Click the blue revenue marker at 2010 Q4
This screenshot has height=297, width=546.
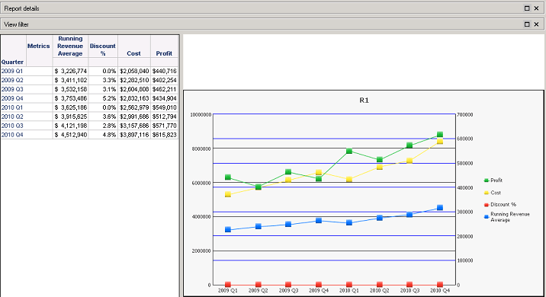[x=440, y=208]
